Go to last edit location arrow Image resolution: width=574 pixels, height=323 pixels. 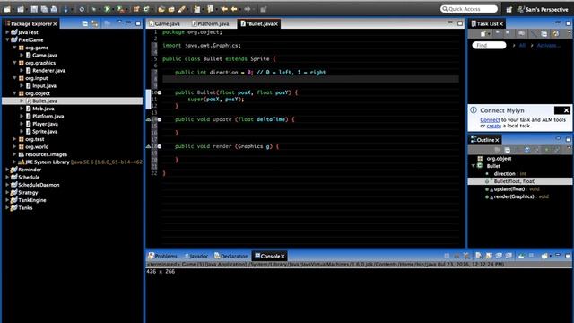(x=224, y=9)
